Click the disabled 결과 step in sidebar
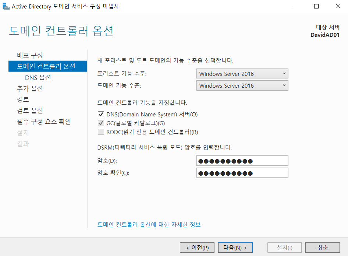Screen dimensions: 348x256 (x=23, y=144)
